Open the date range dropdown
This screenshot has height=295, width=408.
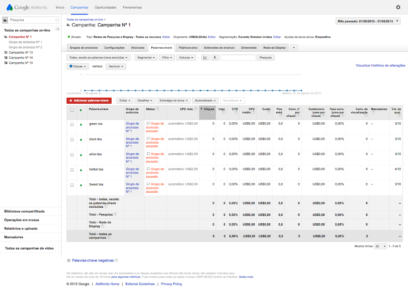click(x=368, y=21)
